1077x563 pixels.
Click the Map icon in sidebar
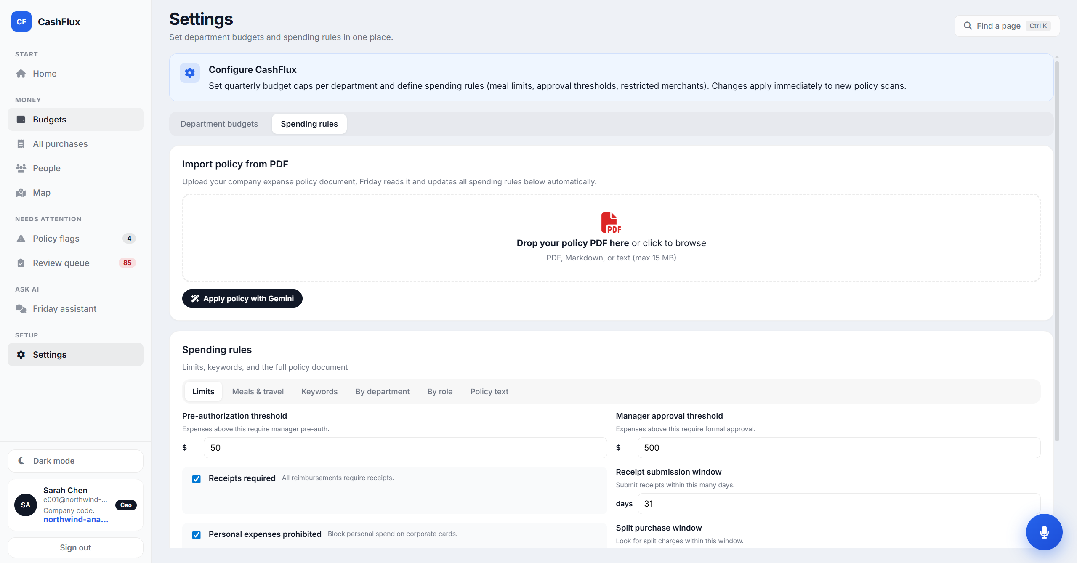point(21,193)
